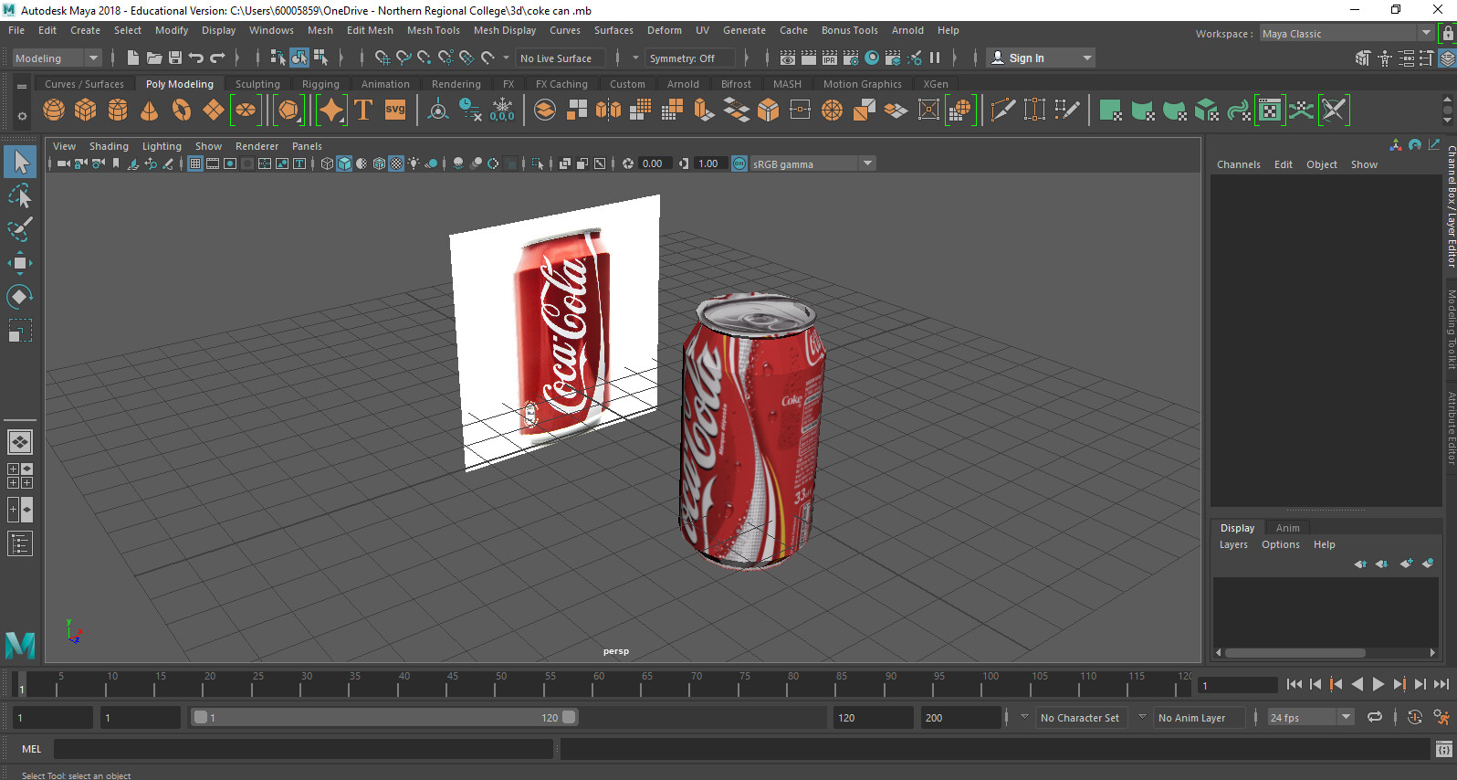Screen dimensions: 1457x780
Task: Select the Move tool in toolbox
Action: [x=19, y=263]
